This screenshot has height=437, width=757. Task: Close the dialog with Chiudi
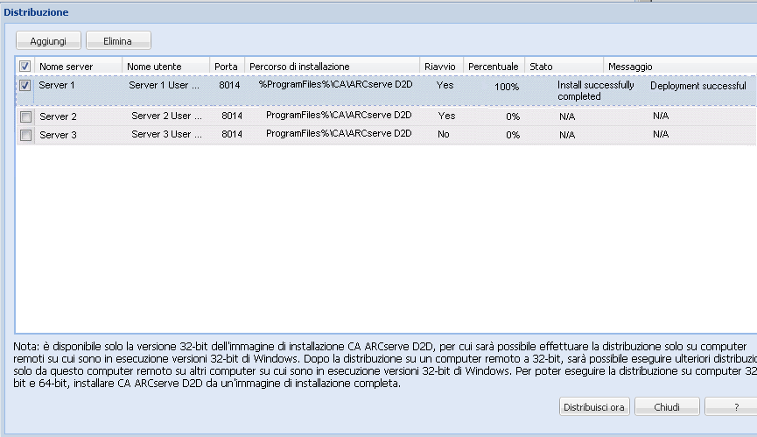[x=667, y=406]
